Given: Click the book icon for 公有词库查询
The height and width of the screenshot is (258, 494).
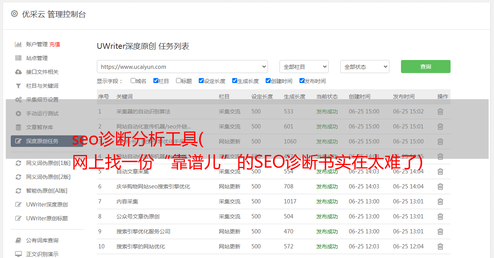Looking at the screenshot, I should pyautogui.click(x=18, y=240).
